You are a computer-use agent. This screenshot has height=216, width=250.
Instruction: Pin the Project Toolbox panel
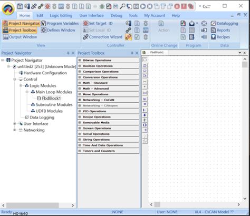coord(132,53)
